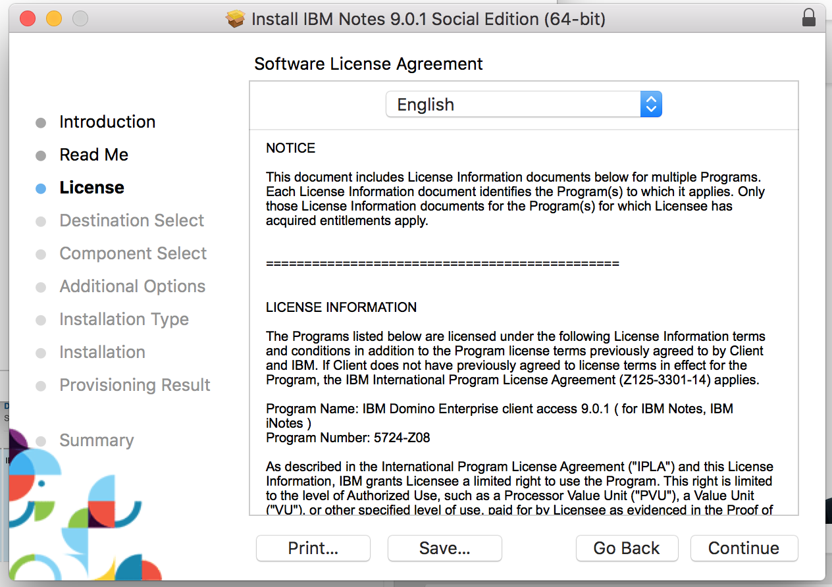The height and width of the screenshot is (587, 832).
Task: Click the lock icon in title bar
Action: pyautogui.click(x=809, y=18)
